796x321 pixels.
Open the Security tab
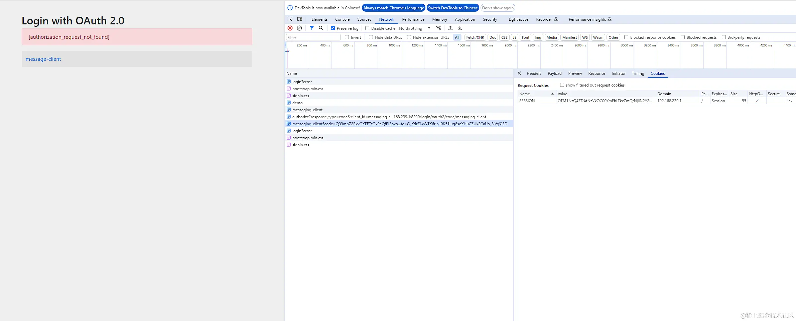coord(490,19)
